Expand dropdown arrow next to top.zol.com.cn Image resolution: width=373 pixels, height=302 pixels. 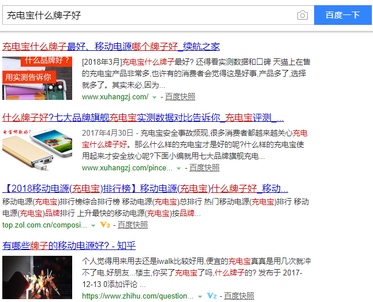pyautogui.click(x=94, y=226)
